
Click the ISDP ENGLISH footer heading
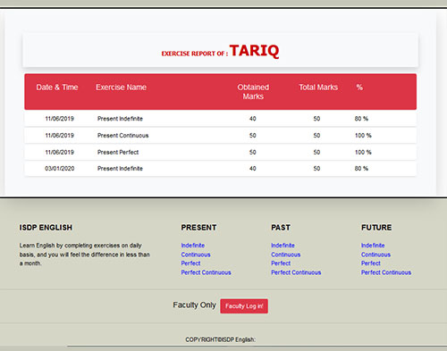(46, 228)
